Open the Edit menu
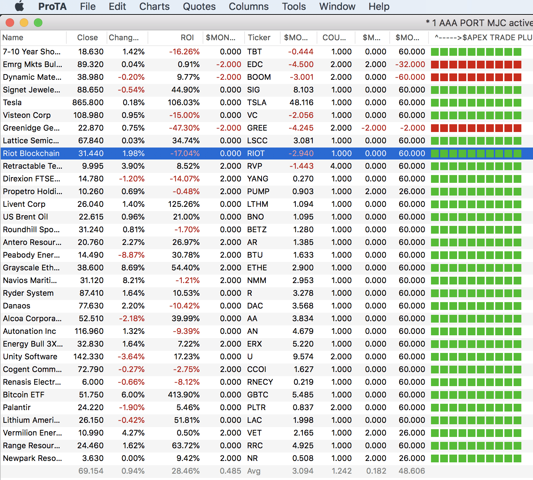Viewport: 533px width, 480px height. (x=118, y=6)
